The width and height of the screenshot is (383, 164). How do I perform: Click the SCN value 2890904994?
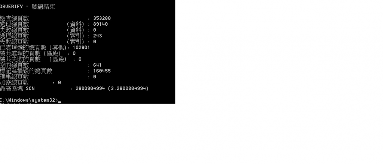(90, 88)
